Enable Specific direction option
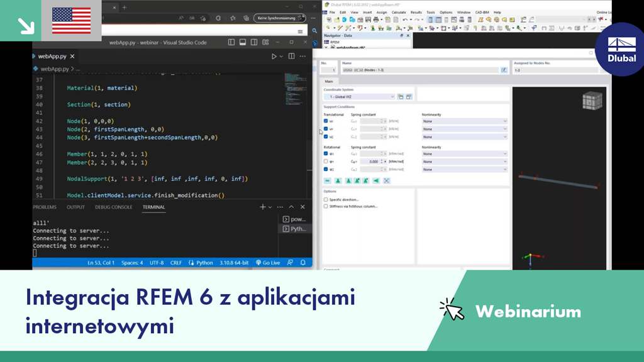This screenshot has height=362, width=644. click(x=326, y=199)
